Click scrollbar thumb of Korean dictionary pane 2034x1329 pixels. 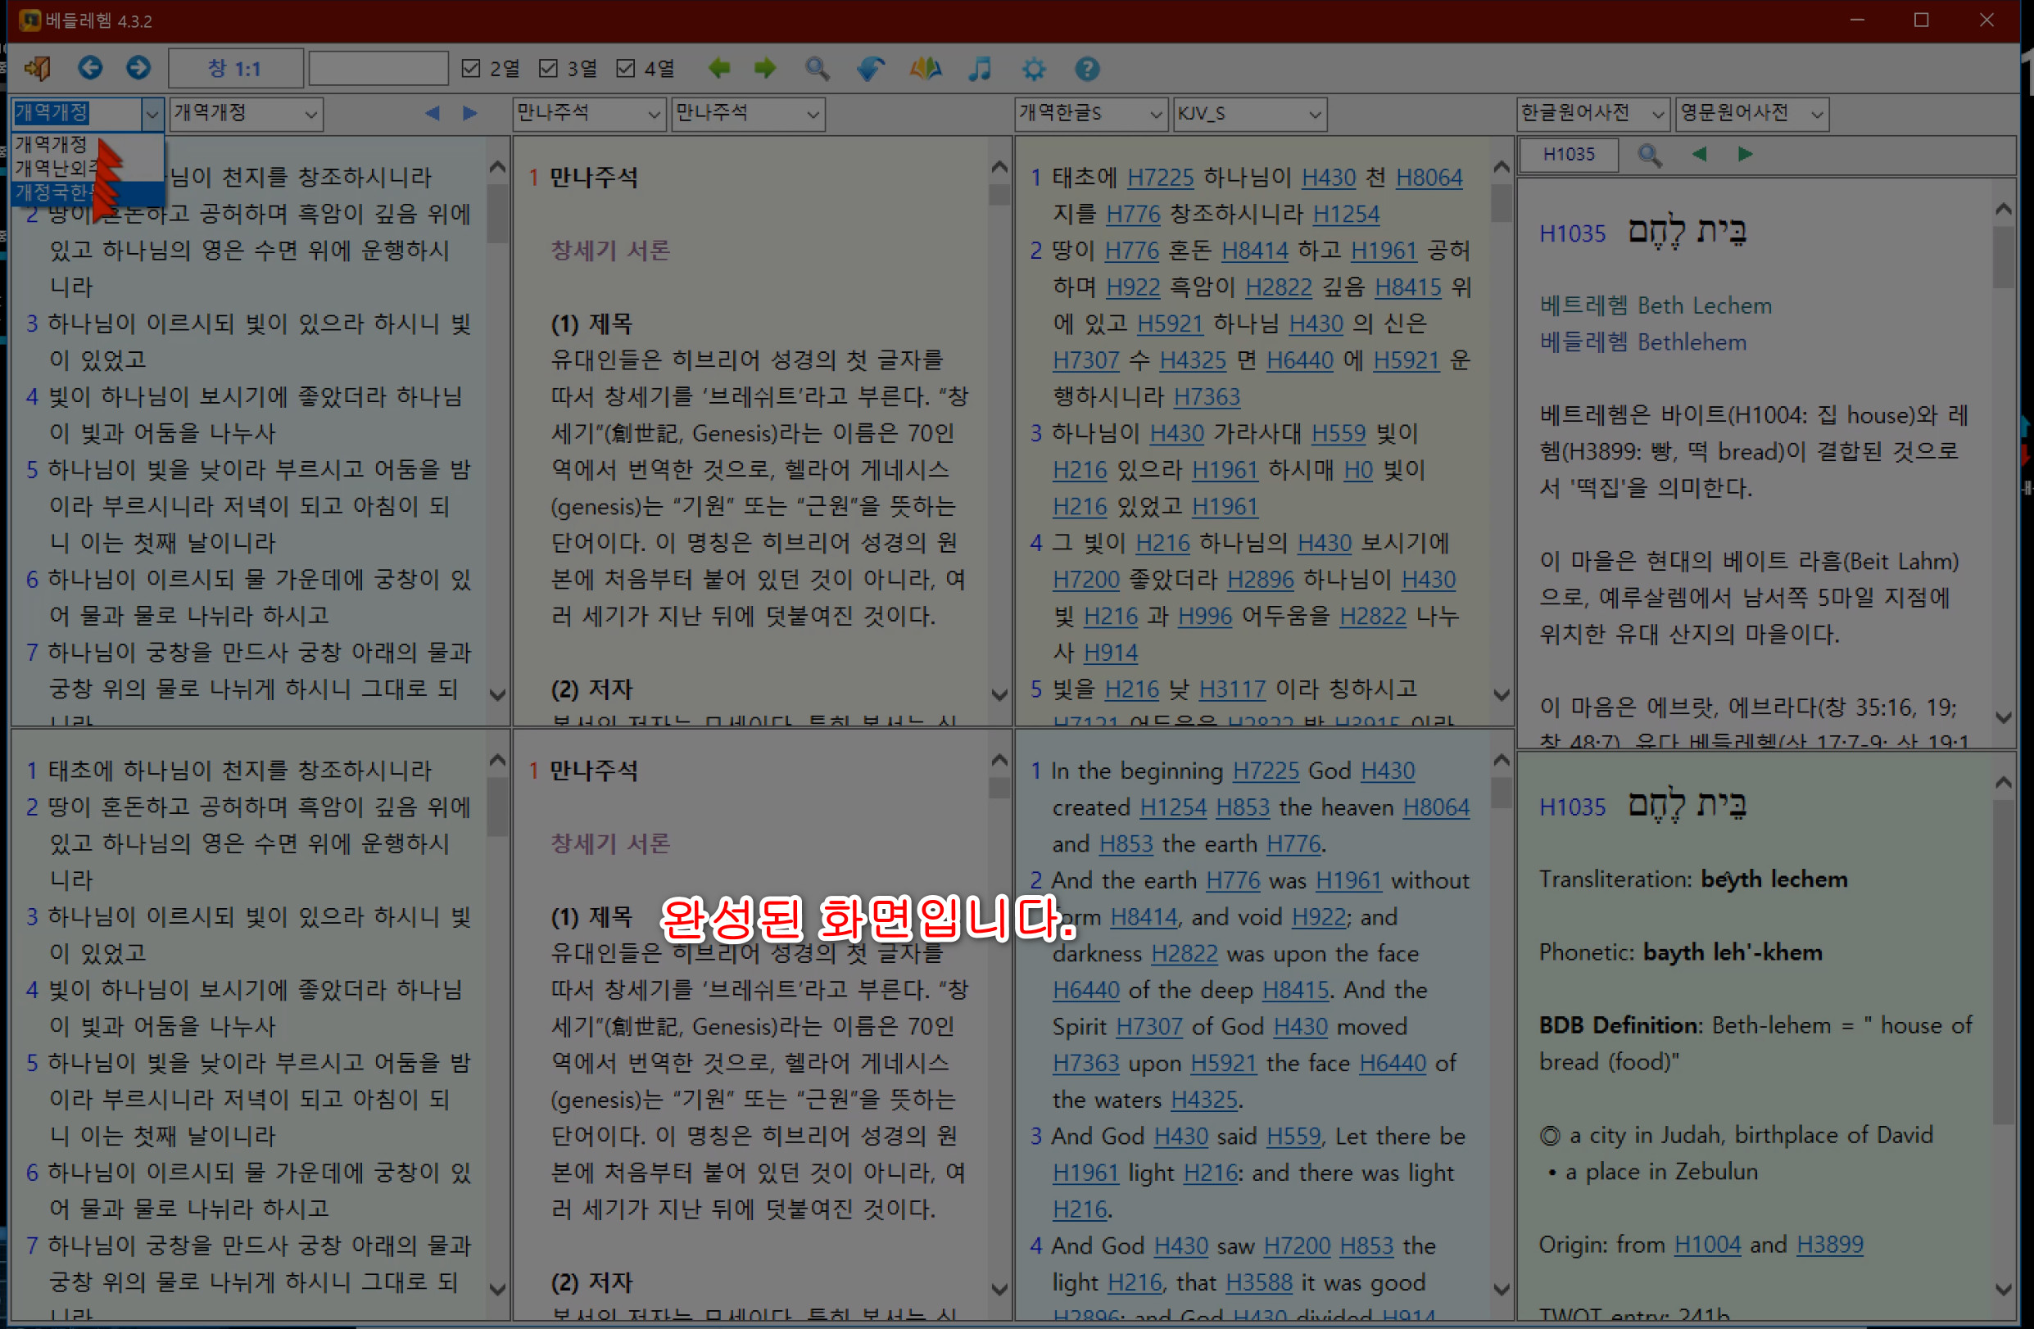click(x=2003, y=258)
